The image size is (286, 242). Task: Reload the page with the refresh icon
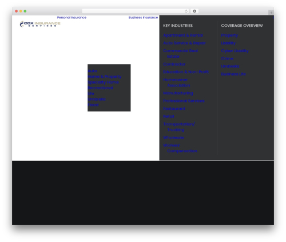186,11
